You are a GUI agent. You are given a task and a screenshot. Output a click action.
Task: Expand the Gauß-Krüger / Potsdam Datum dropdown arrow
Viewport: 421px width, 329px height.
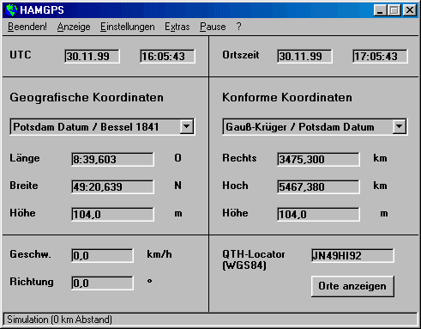pos(400,126)
